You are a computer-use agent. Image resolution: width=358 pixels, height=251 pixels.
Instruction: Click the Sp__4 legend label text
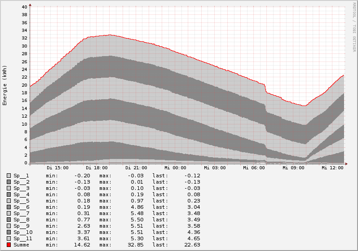pos(21,194)
